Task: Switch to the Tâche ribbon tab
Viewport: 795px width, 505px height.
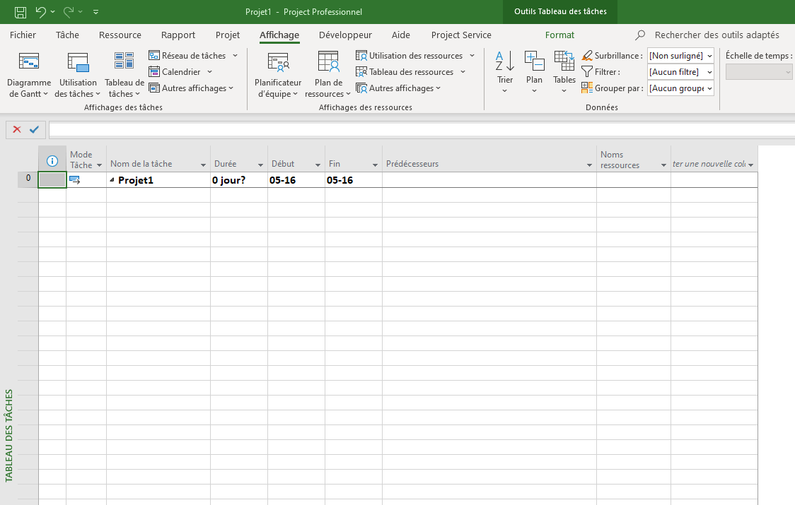Action: [67, 35]
